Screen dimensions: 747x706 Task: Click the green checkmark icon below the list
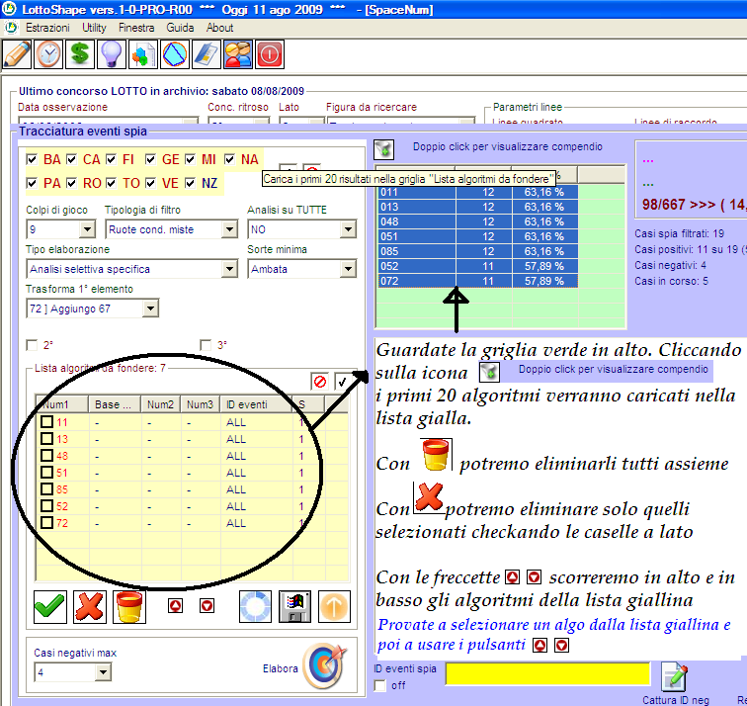coord(49,606)
